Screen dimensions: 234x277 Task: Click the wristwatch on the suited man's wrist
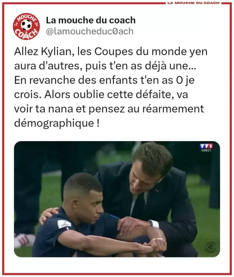click(151, 223)
